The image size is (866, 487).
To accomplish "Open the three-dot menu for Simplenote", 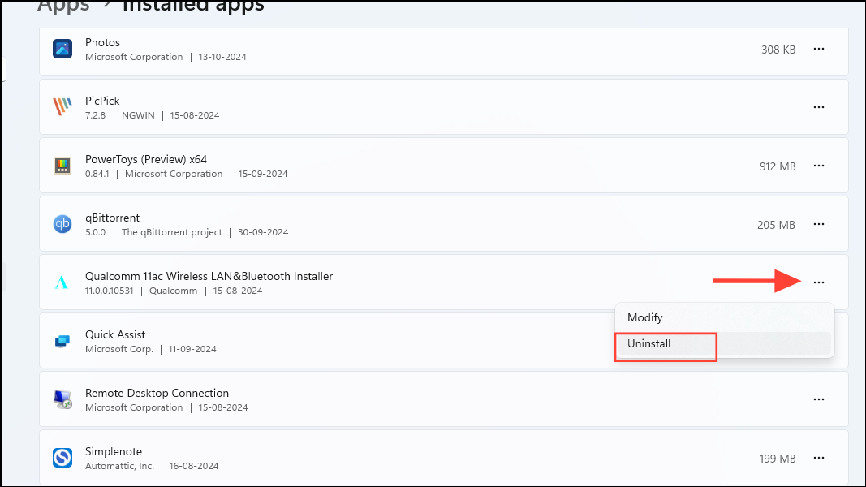I will pyautogui.click(x=818, y=458).
